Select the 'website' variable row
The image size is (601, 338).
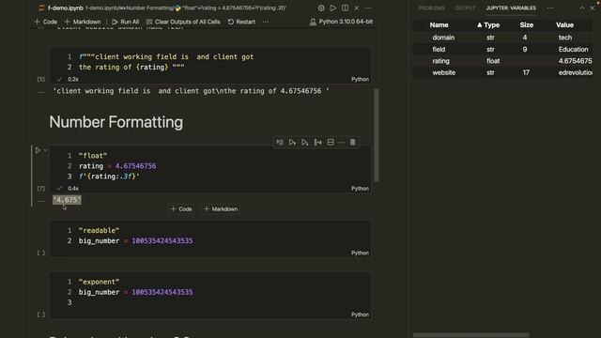tap(502, 72)
